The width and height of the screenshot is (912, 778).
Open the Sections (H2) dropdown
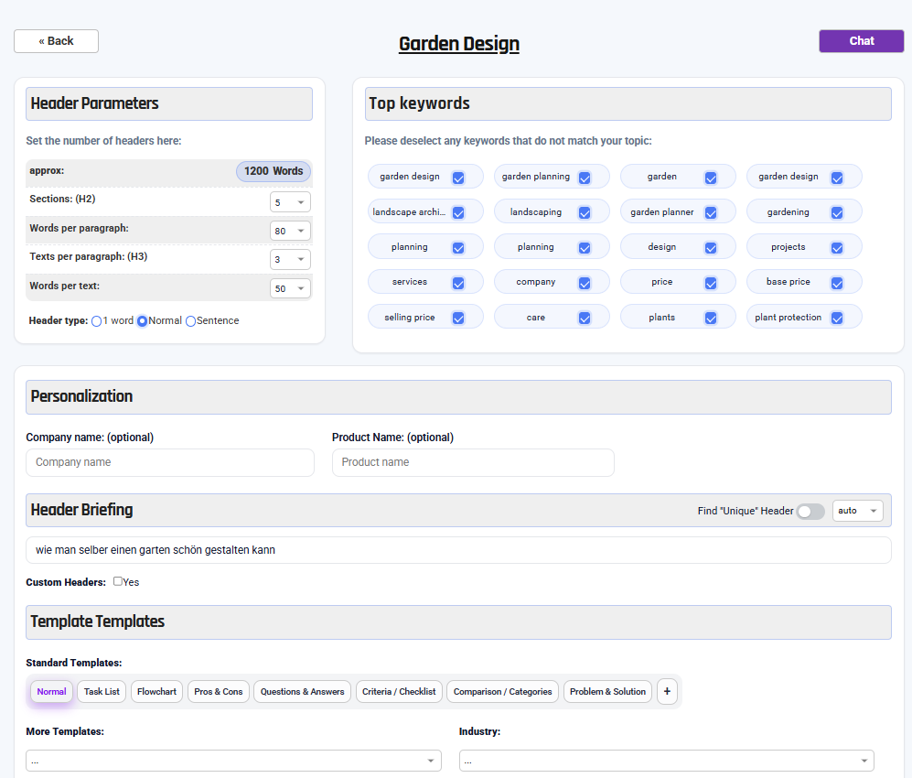pos(290,202)
